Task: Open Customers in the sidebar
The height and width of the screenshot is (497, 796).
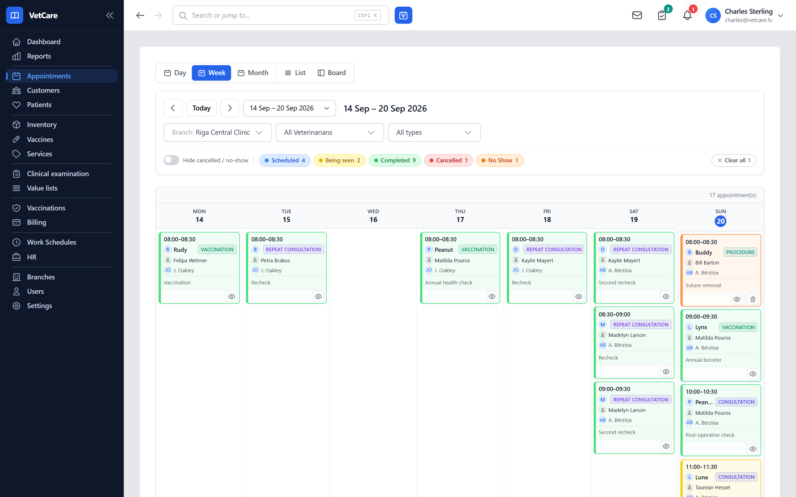Action: click(x=62, y=90)
